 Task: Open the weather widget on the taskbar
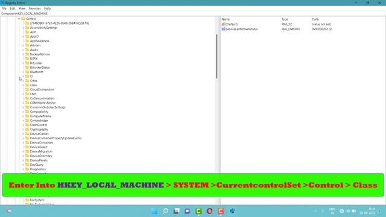tap(9, 210)
